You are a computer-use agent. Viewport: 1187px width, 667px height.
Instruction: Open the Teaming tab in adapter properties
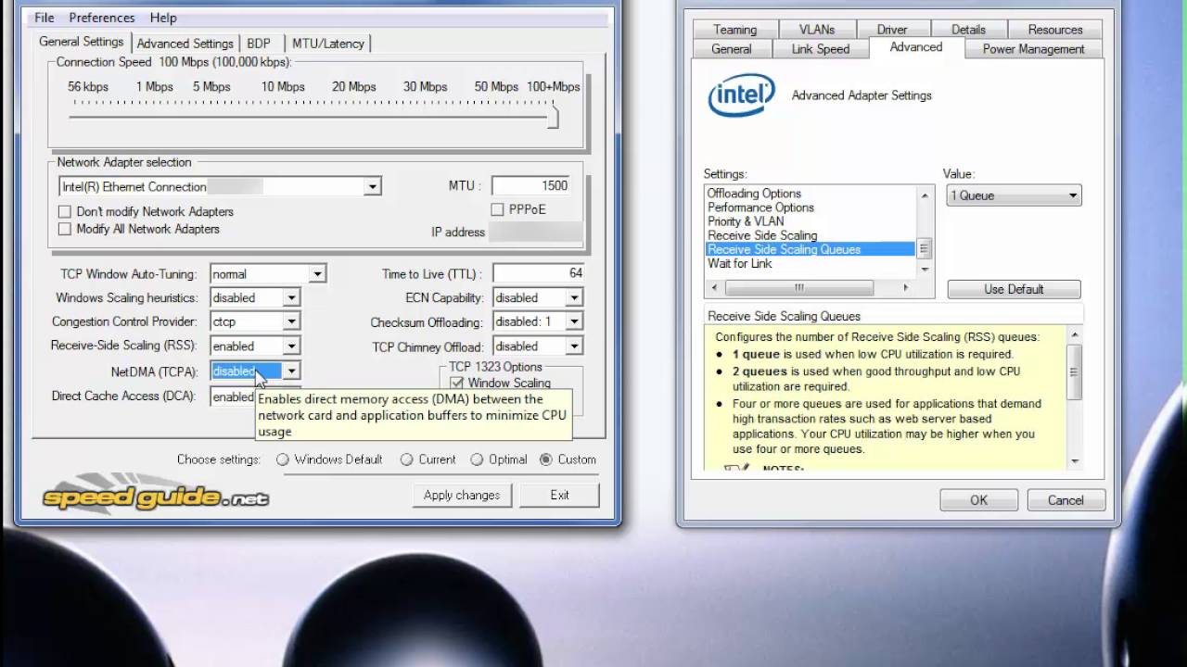click(734, 30)
